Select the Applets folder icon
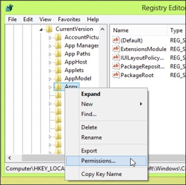 [x=58, y=70]
